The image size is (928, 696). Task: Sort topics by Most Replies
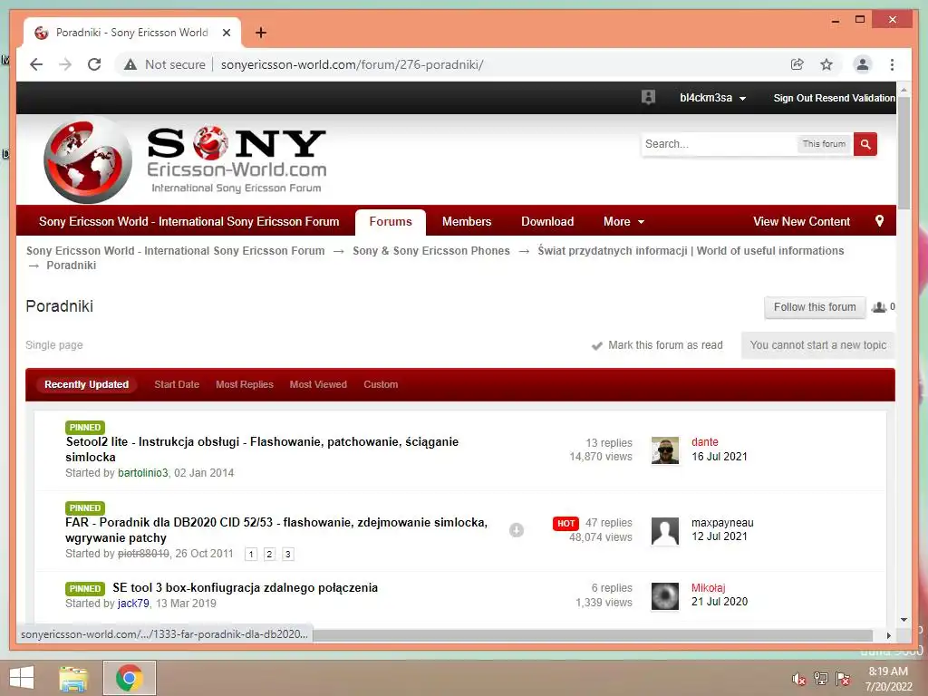click(245, 384)
